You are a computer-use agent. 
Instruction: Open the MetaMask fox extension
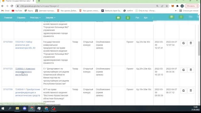[173, 6]
